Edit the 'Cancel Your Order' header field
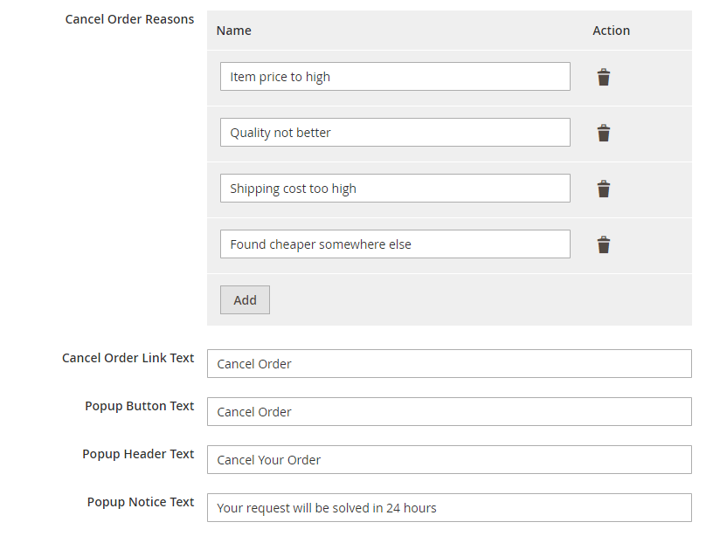The height and width of the screenshot is (536, 713). [x=449, y=460]
